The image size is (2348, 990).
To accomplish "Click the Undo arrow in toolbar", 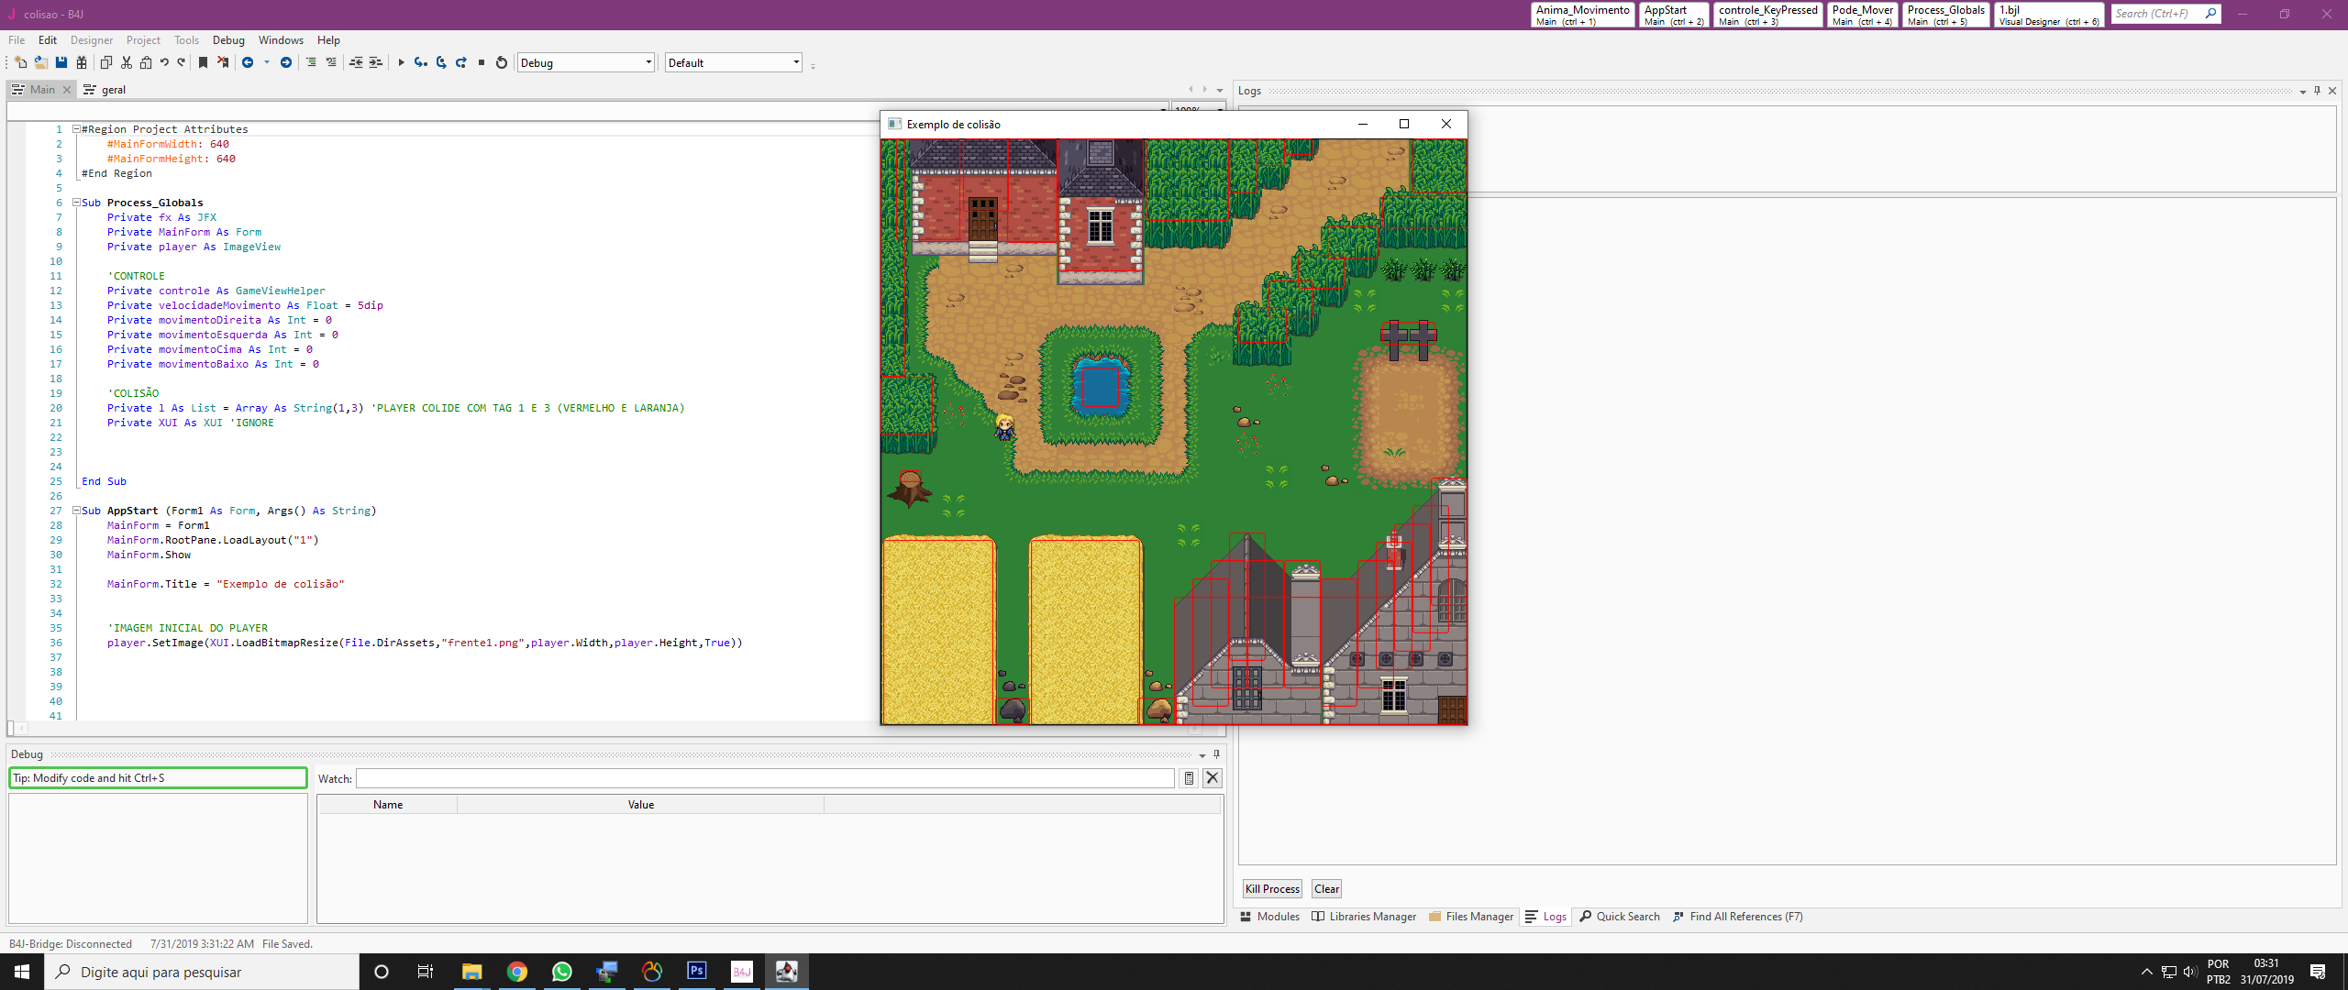I will (164, 62).
